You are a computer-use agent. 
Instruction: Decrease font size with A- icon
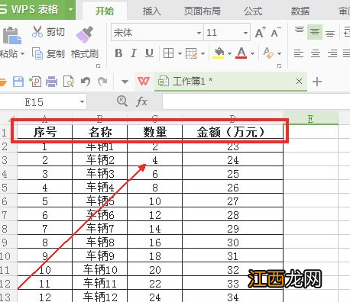point(276,32)
